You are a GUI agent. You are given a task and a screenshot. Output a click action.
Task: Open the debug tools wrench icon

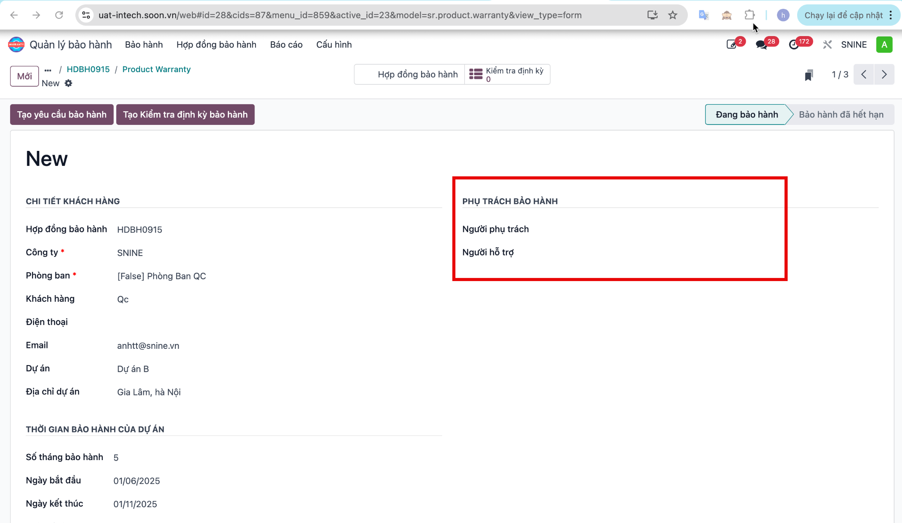point(827,44)
